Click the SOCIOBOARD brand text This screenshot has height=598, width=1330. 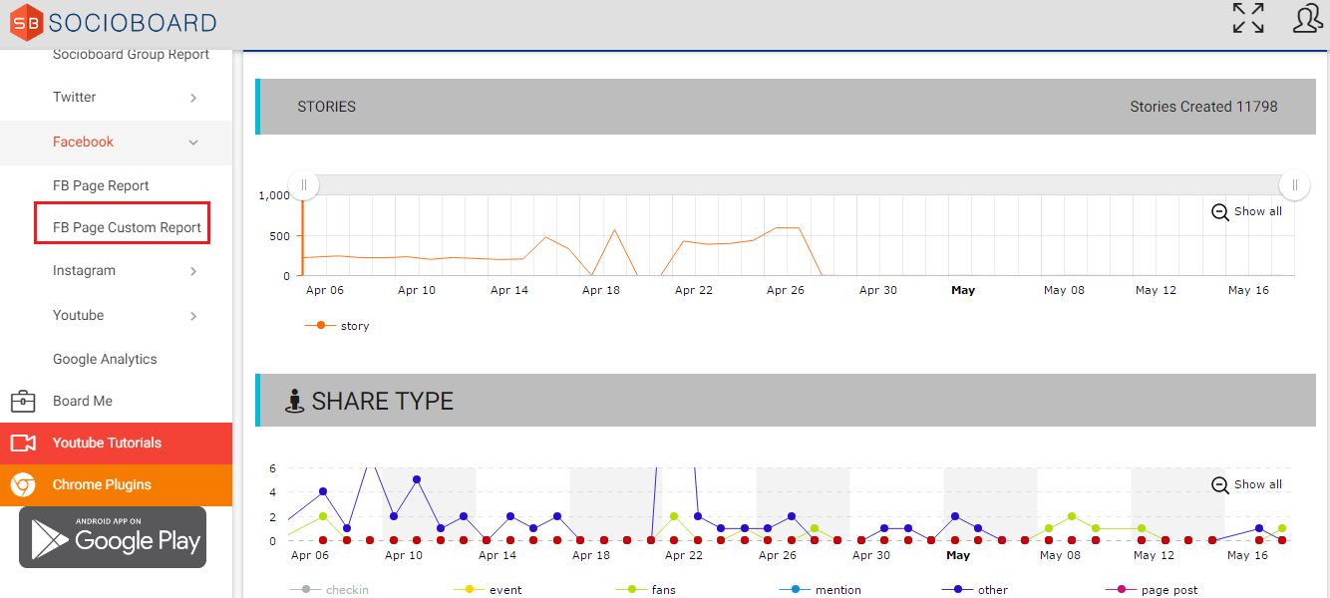[x=133, y=22]
